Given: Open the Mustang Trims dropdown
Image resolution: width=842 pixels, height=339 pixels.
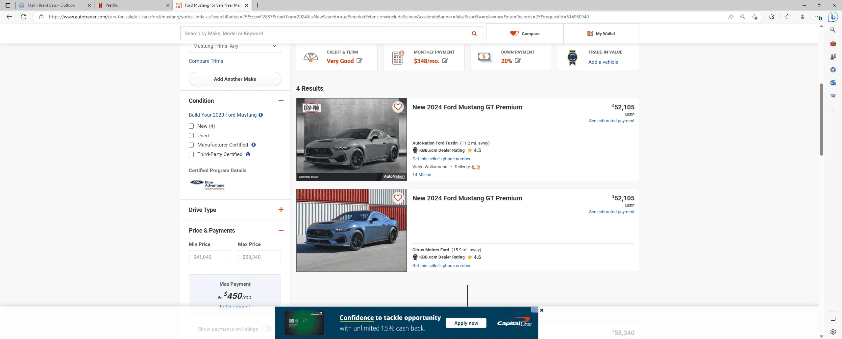Looking at the screenshot, I should (x=235, y=46).
